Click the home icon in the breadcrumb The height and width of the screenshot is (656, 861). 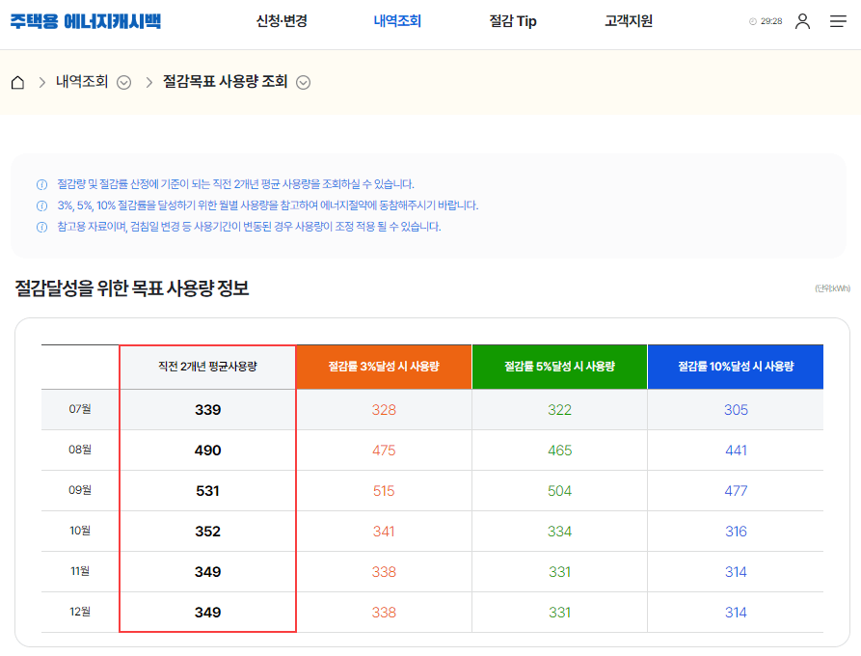16,82
